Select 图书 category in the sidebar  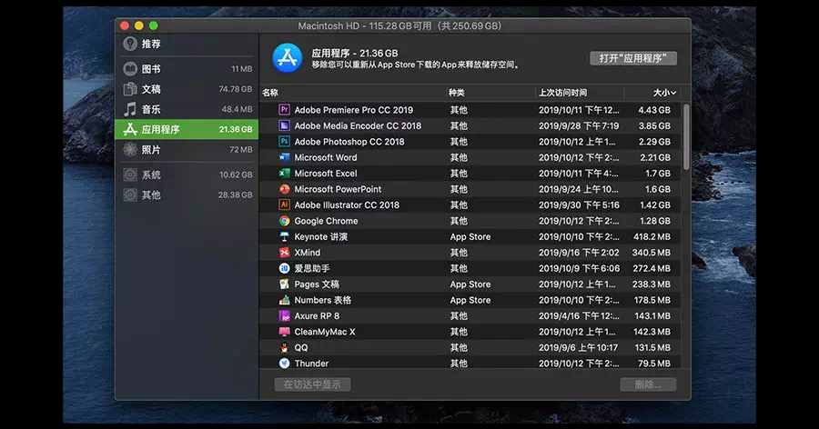click(x=187, y=68)
